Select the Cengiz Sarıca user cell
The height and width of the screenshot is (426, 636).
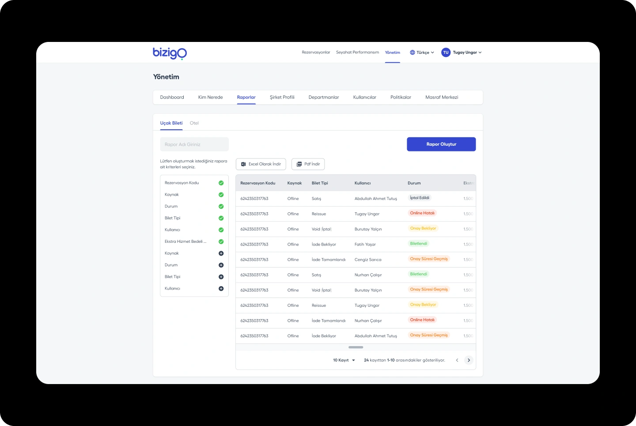pyautogui.click(x=368, y=260)
